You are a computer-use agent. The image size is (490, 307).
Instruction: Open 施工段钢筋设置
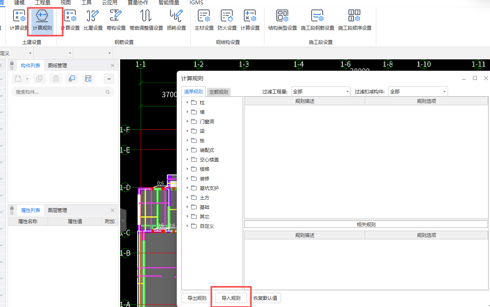coord(317,20)
